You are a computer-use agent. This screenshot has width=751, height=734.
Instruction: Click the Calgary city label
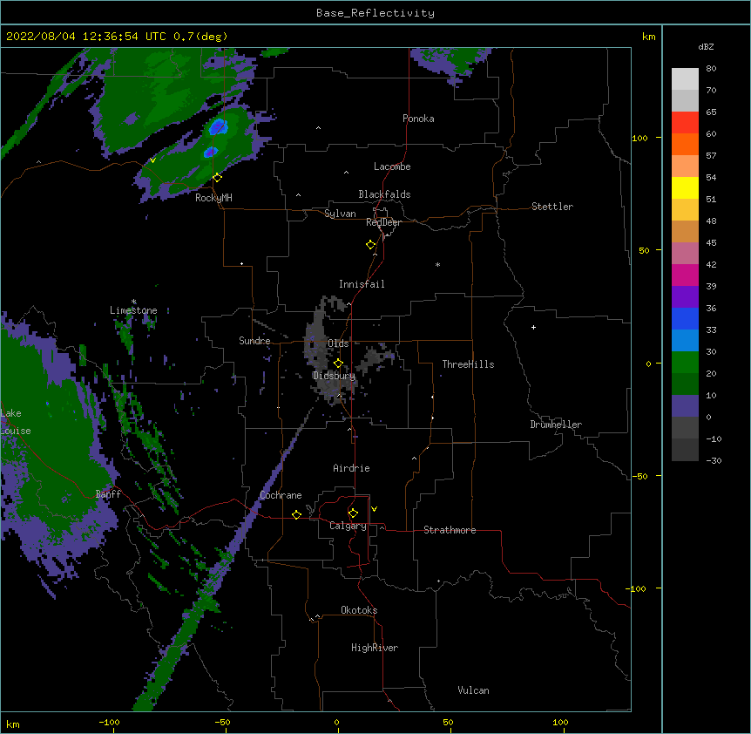348,526
